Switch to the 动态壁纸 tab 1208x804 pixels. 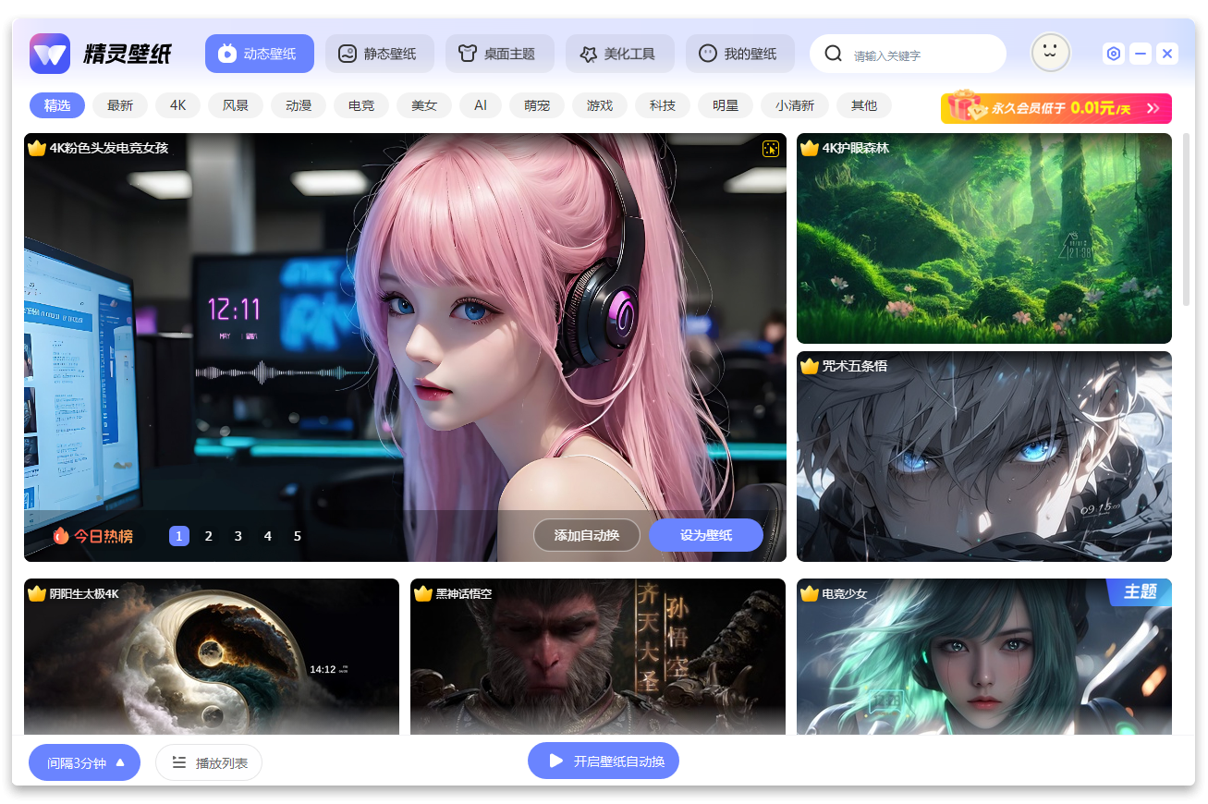[x=260, y=54]
